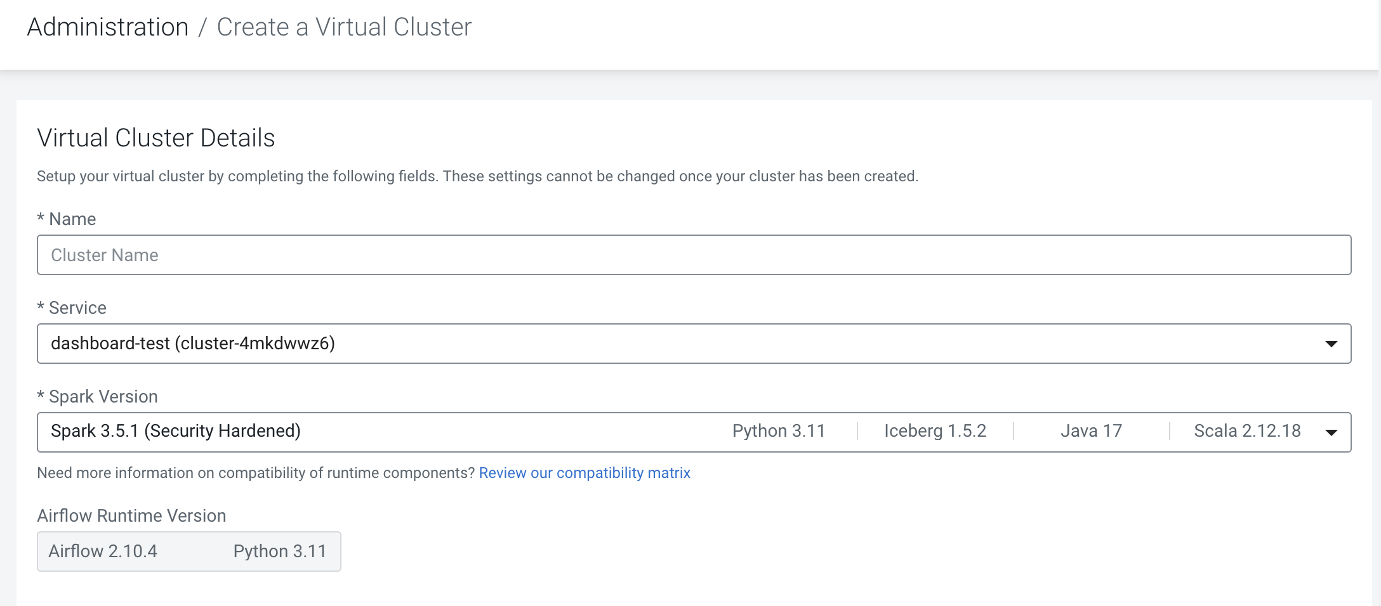
Task: Click the Service field label
Action: (x=77, y=308)
